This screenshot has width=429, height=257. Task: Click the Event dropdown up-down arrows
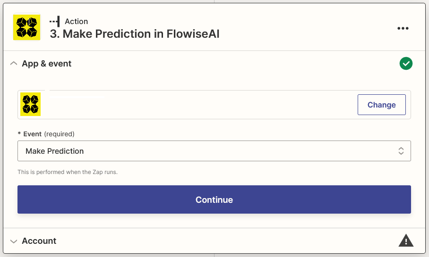pyautogui.click(x=401, y=151)
